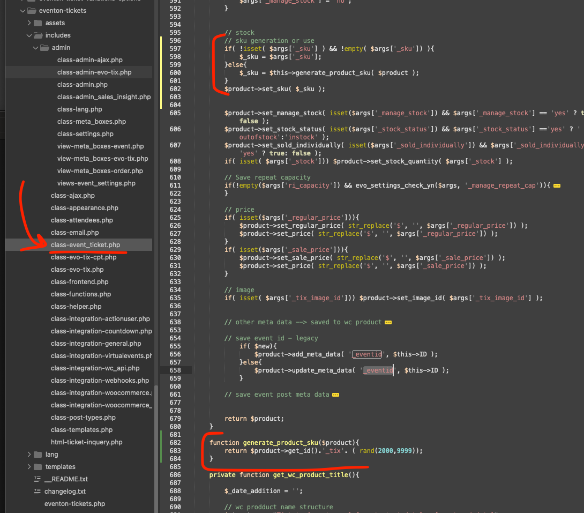Open view-meta_boxes-order.php file
This screenshot has width=584, height=513.
coord(100,170)
